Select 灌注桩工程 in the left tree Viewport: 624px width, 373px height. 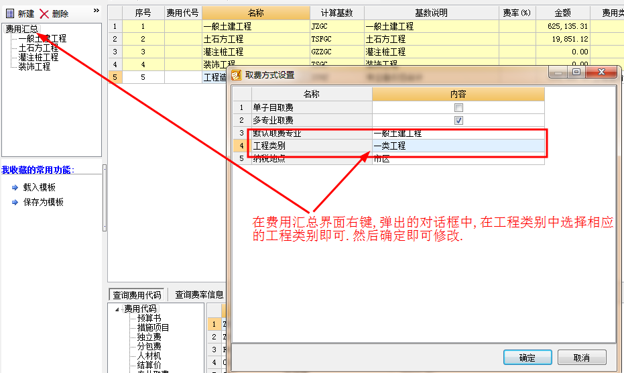(38, 57)
